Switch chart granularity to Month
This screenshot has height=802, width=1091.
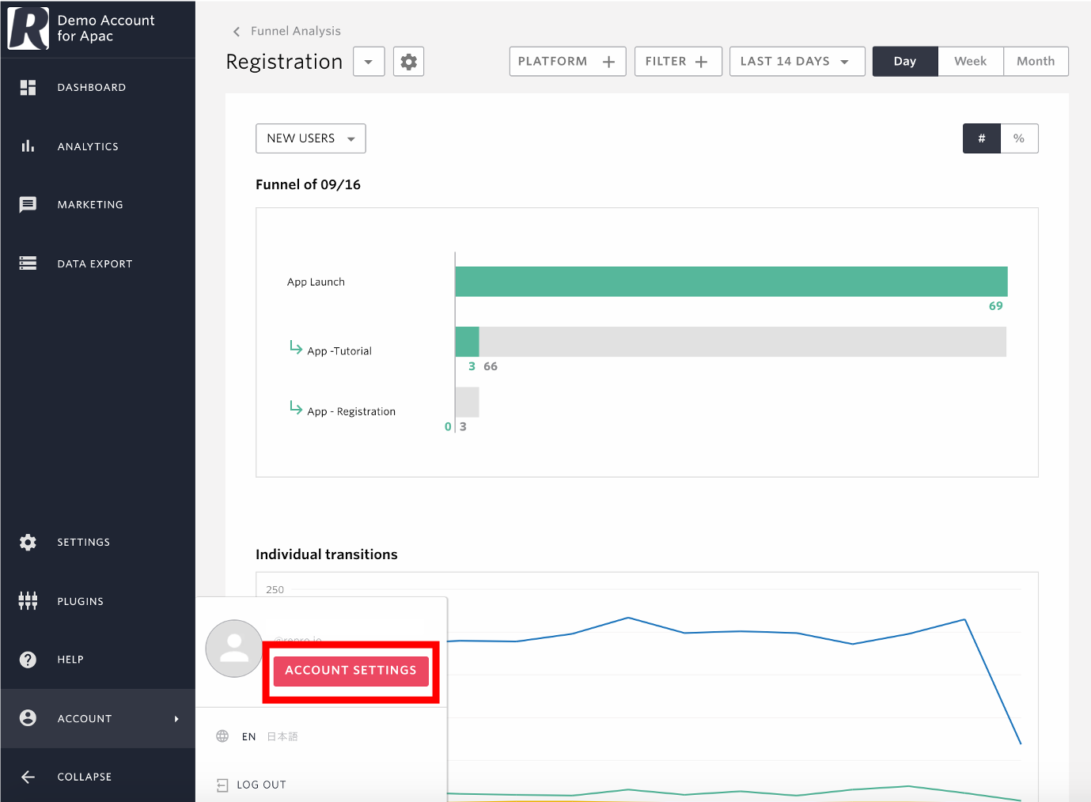(1036, 61)
